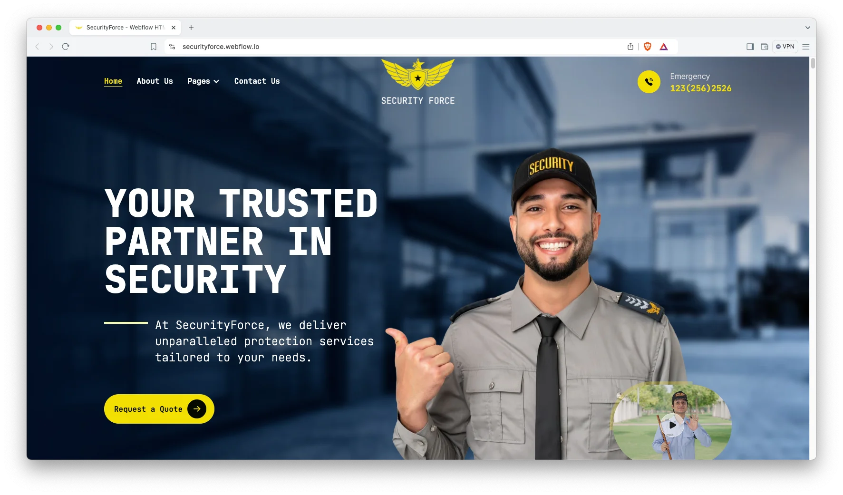Expand the Pages dropdown menu
The image size is (843, 495).
tap(203, 81)
